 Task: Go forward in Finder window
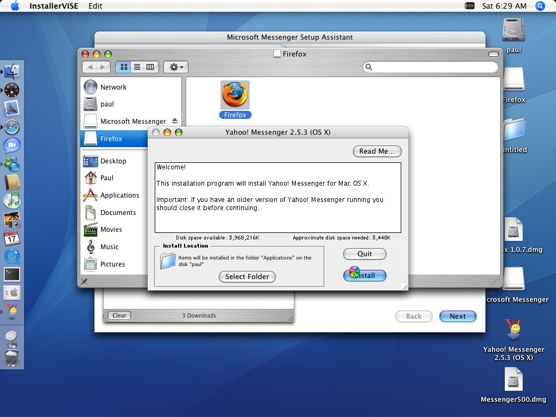tap(103, 67)
